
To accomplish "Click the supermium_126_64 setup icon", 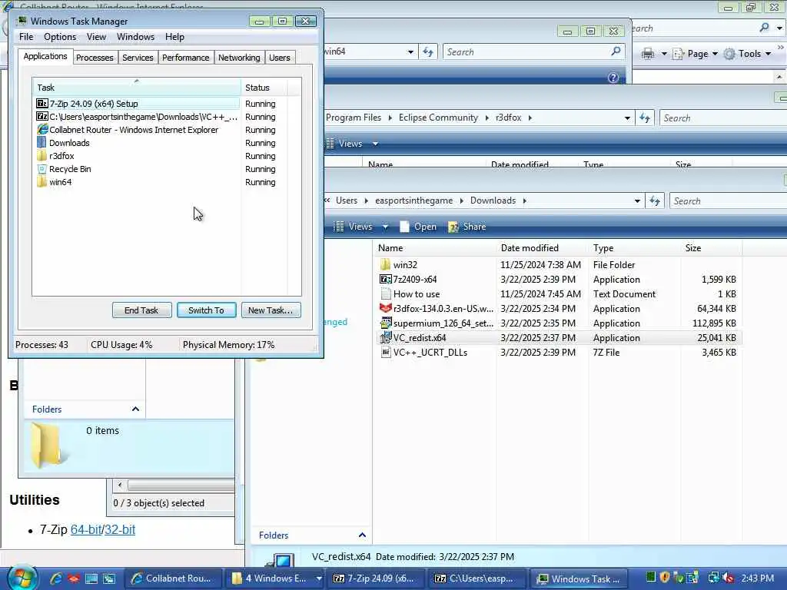I will click(385, 323).
